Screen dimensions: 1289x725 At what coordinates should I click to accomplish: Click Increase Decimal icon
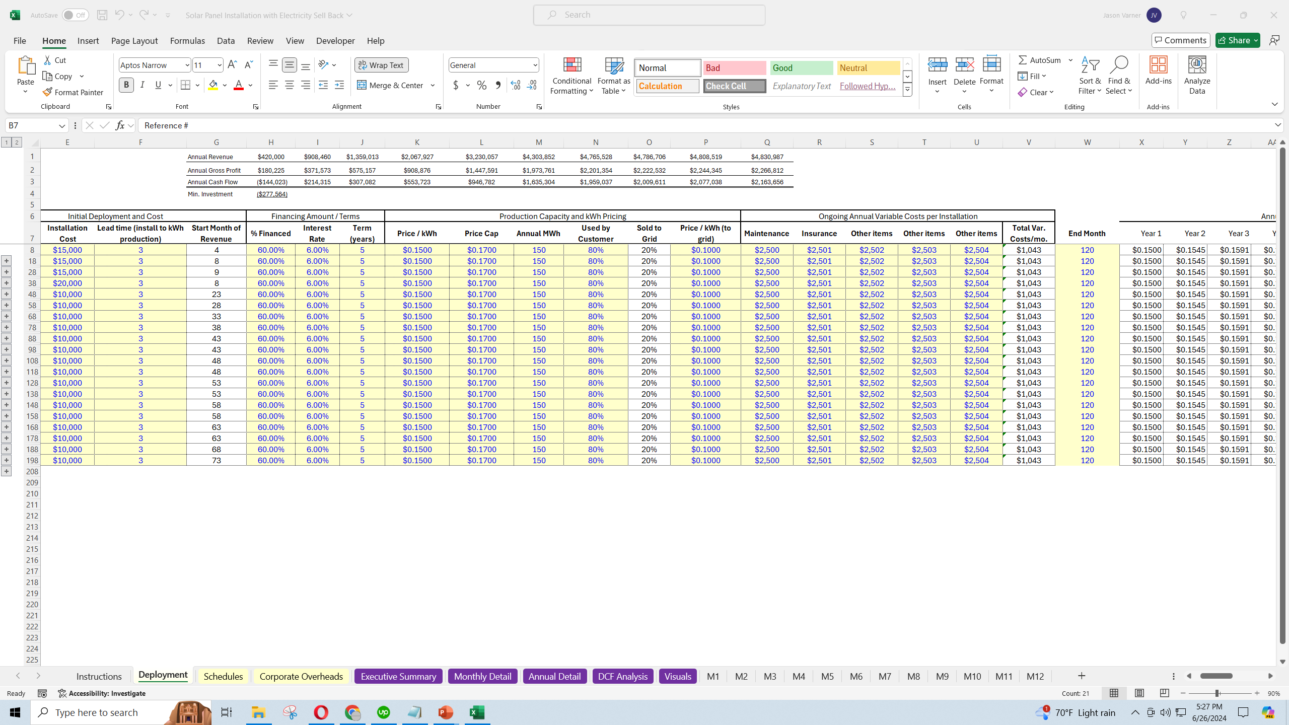coord(515,85)
